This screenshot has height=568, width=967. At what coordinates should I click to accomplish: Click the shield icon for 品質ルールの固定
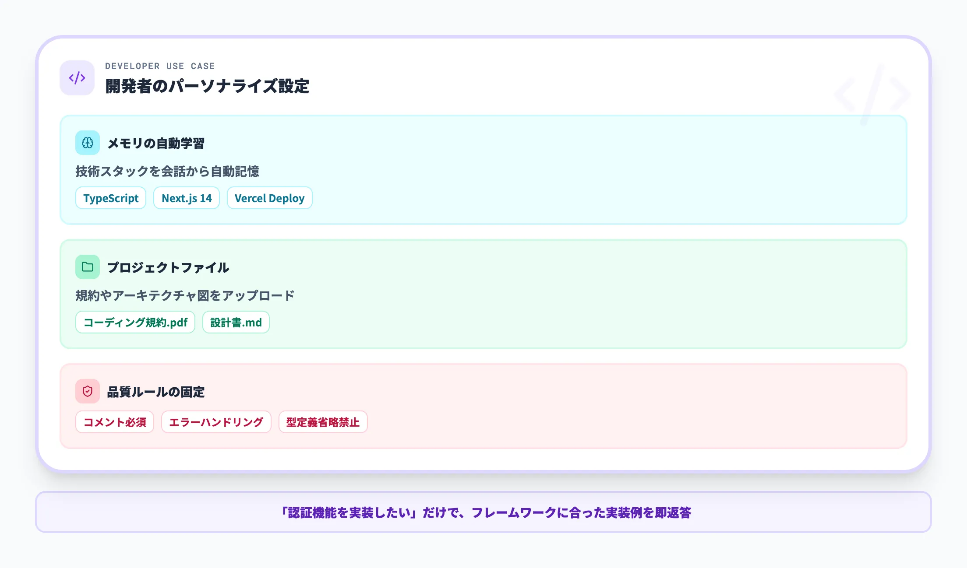pyautogui.click(x=87, y=392)
